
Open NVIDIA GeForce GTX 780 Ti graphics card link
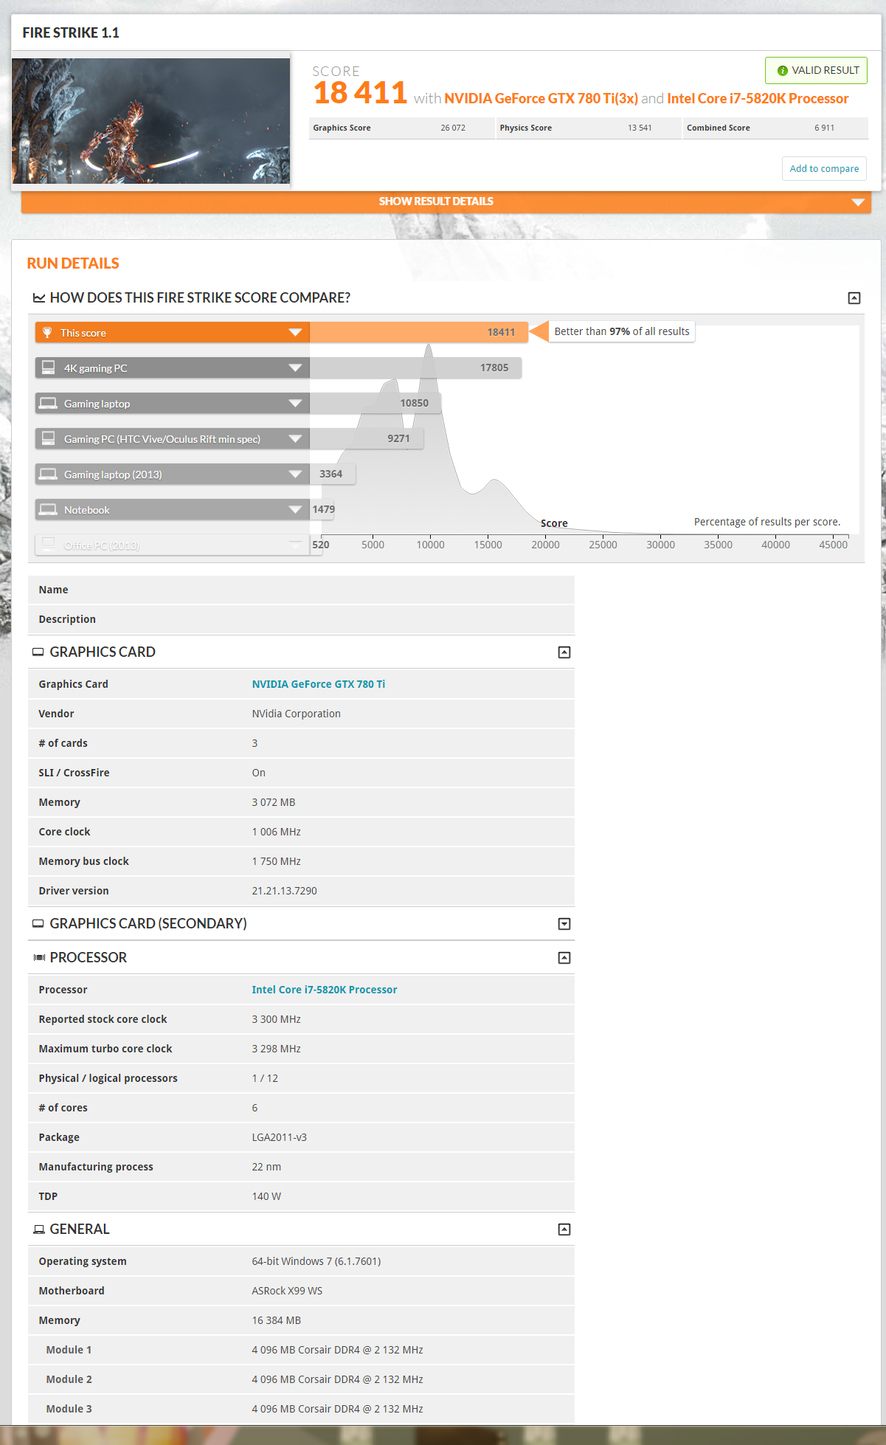[319, 684]
